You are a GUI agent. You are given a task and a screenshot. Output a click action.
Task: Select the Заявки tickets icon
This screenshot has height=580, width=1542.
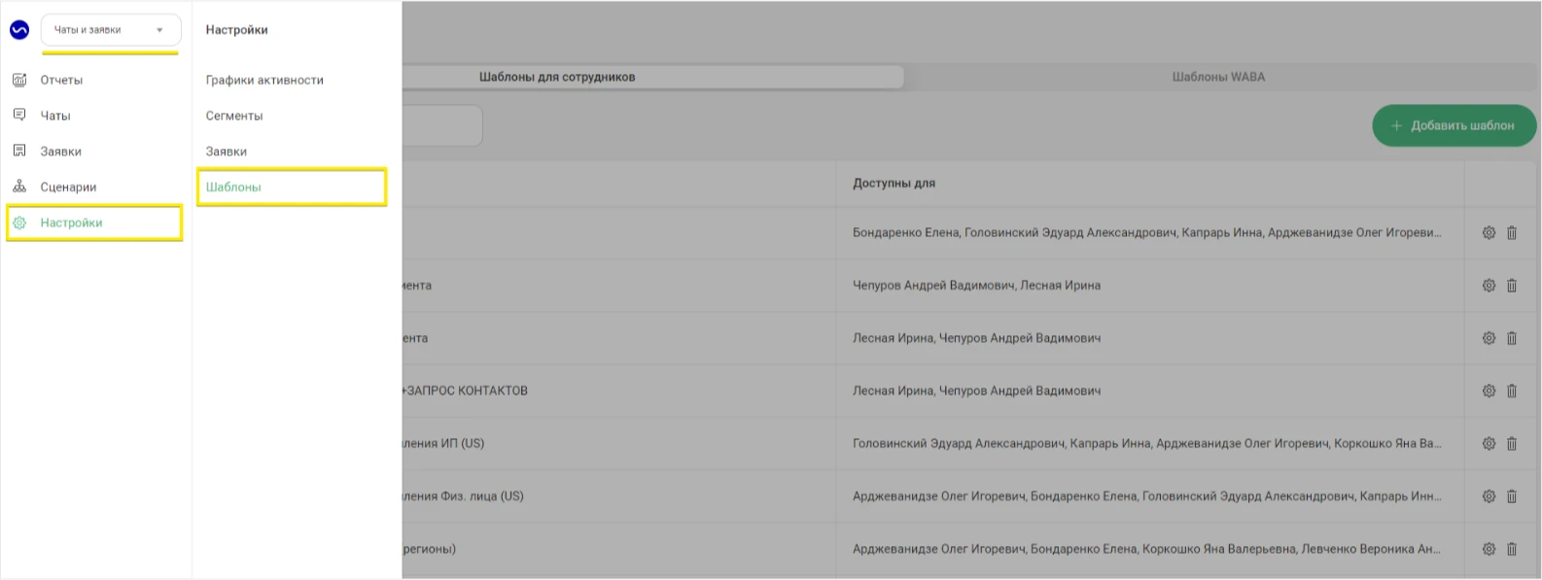pyautogui.click(x=19, y=151)
